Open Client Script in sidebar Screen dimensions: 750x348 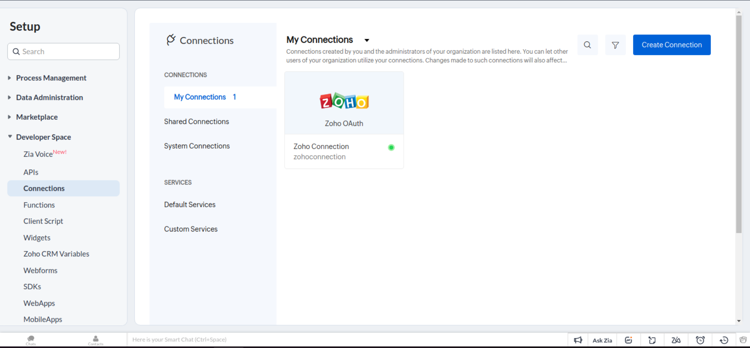click(x=43, y=221)
